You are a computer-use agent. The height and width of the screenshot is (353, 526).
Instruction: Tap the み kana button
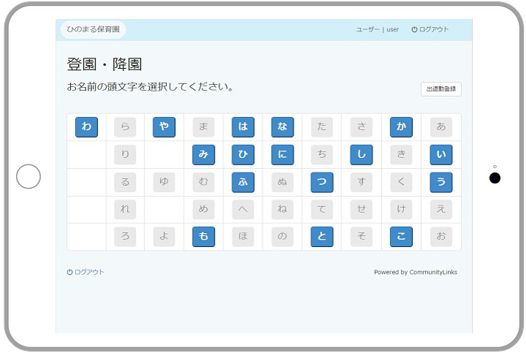pos(204,155)
